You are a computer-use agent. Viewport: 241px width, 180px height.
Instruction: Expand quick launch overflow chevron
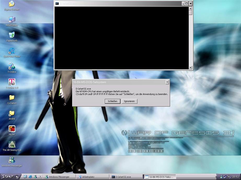(40, 177)
